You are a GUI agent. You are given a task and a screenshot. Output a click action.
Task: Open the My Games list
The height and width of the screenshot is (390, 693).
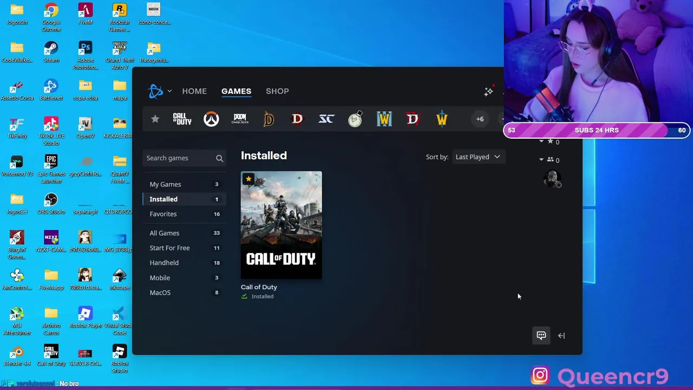pyautogui.click(x=185, y=184)
